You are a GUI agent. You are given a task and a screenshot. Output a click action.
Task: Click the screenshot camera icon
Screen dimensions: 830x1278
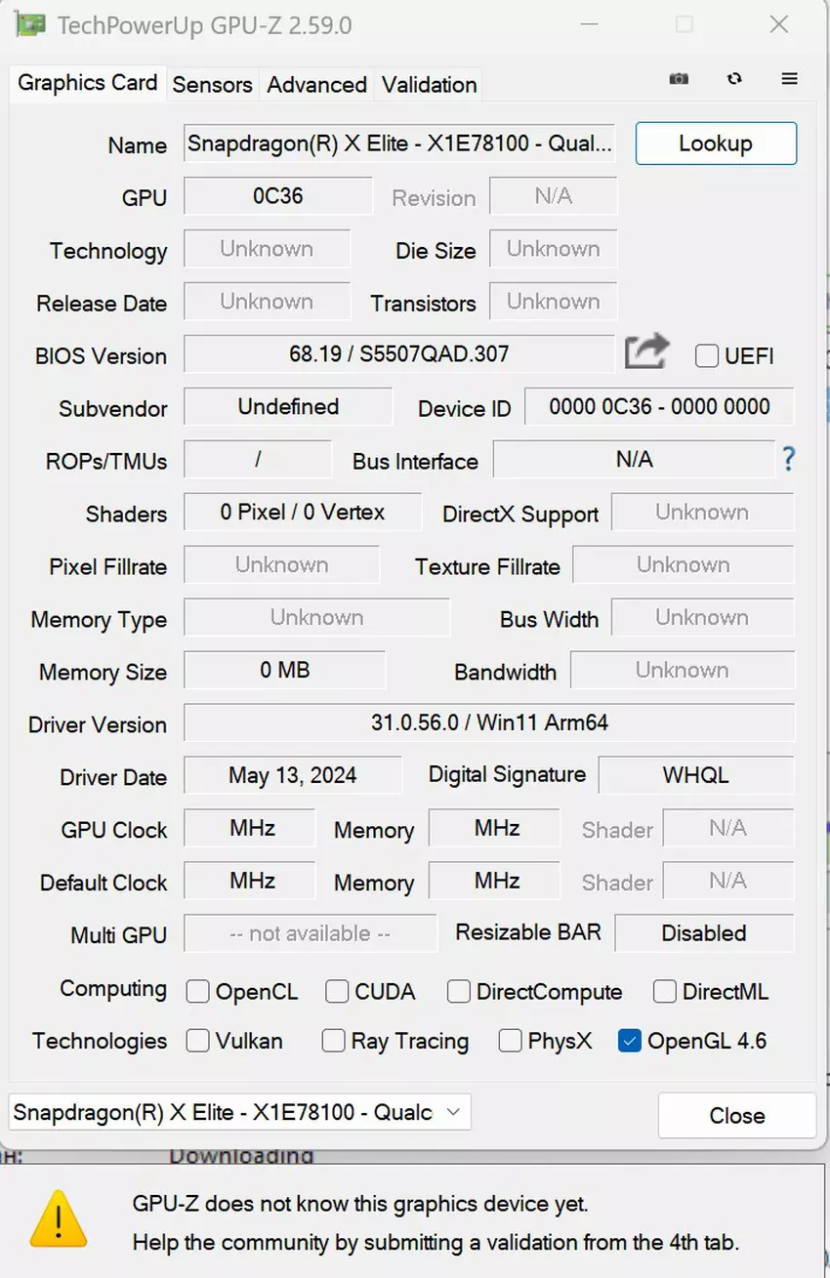679,79
